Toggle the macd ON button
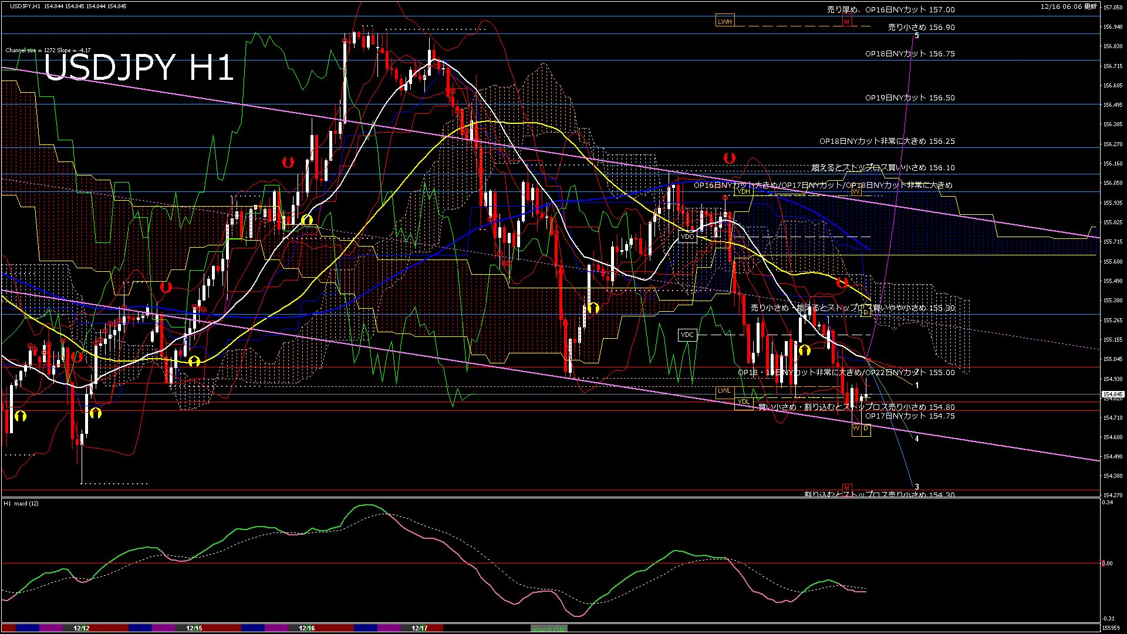This screenshot has width=1127, height=634. [x=549, y=629]
